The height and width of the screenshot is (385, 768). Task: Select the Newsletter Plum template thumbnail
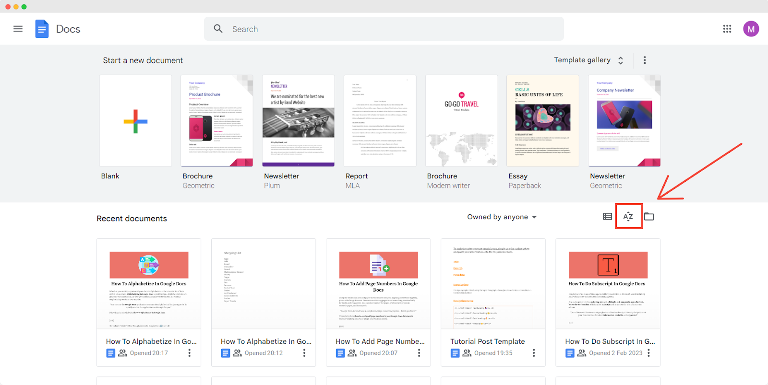299,121
